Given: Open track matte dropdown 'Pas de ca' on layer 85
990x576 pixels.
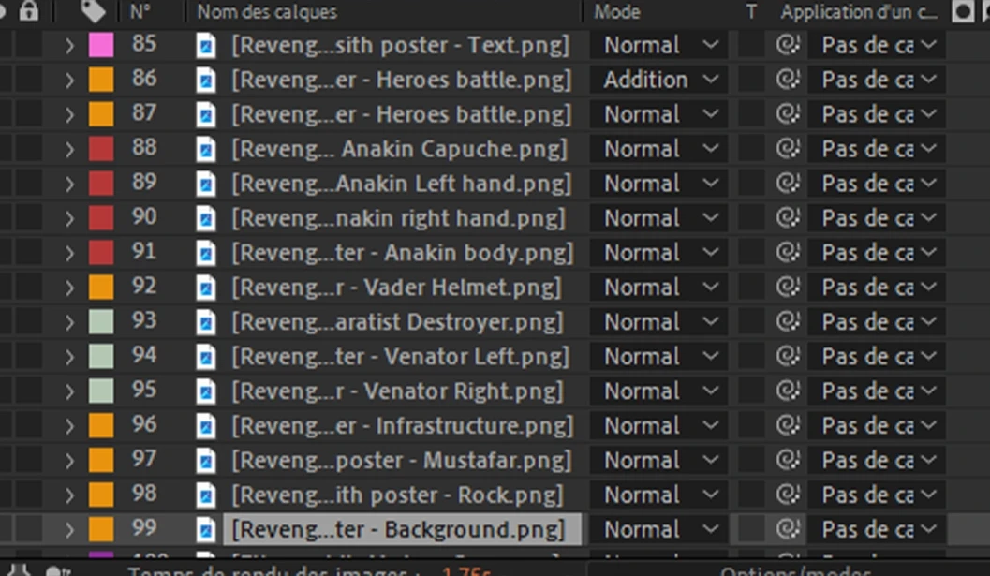Looking at the screenshot, I should click(x=877, y=45).
